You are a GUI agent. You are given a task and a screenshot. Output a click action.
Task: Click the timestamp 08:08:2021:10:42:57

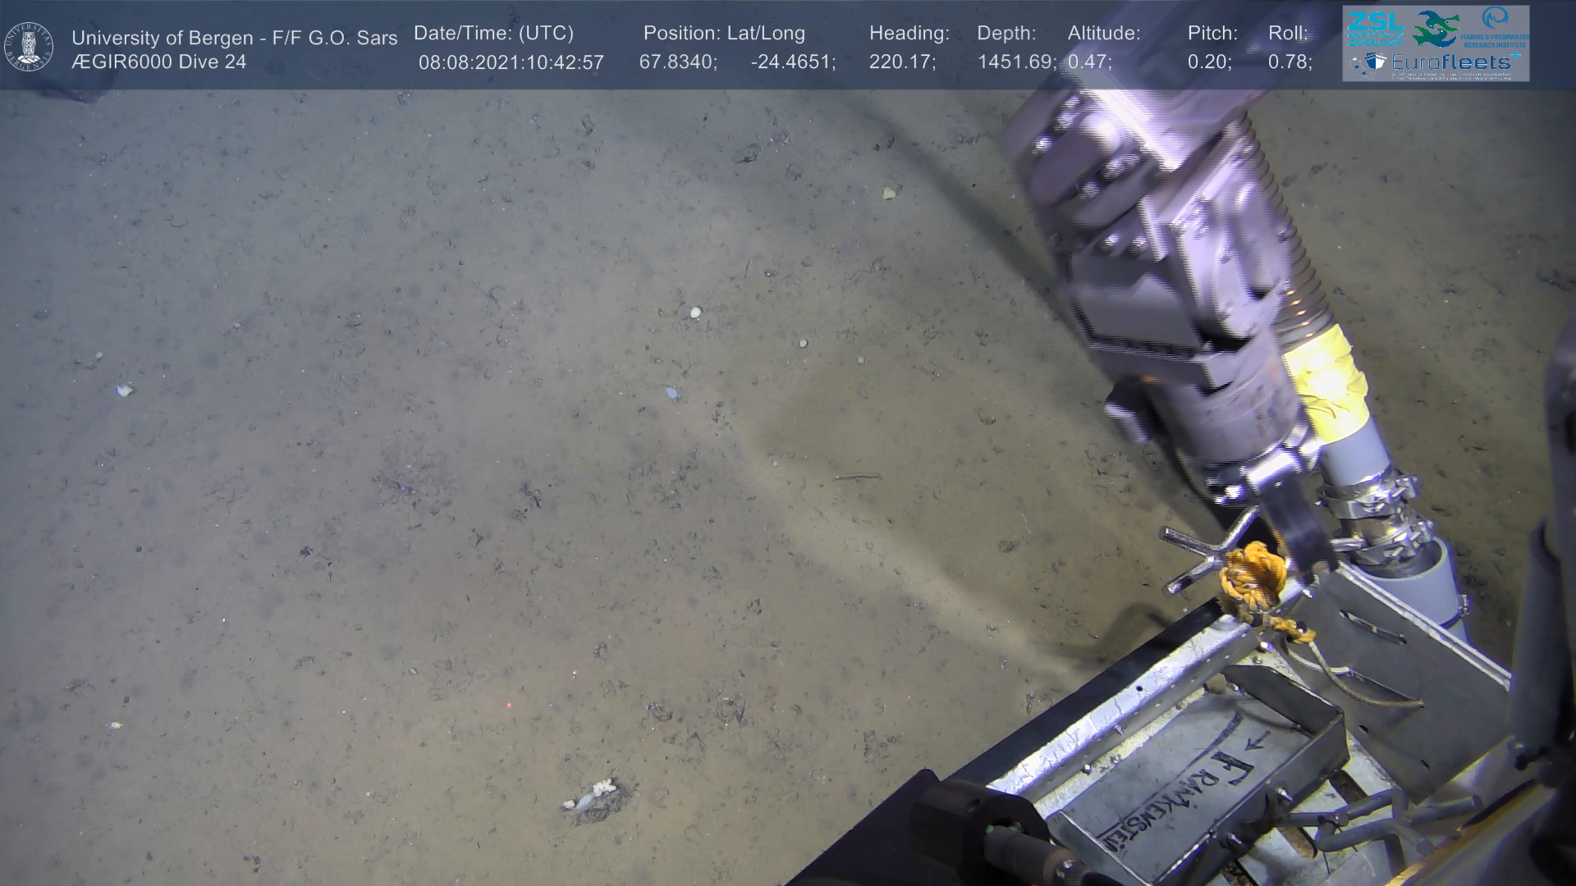511,62
